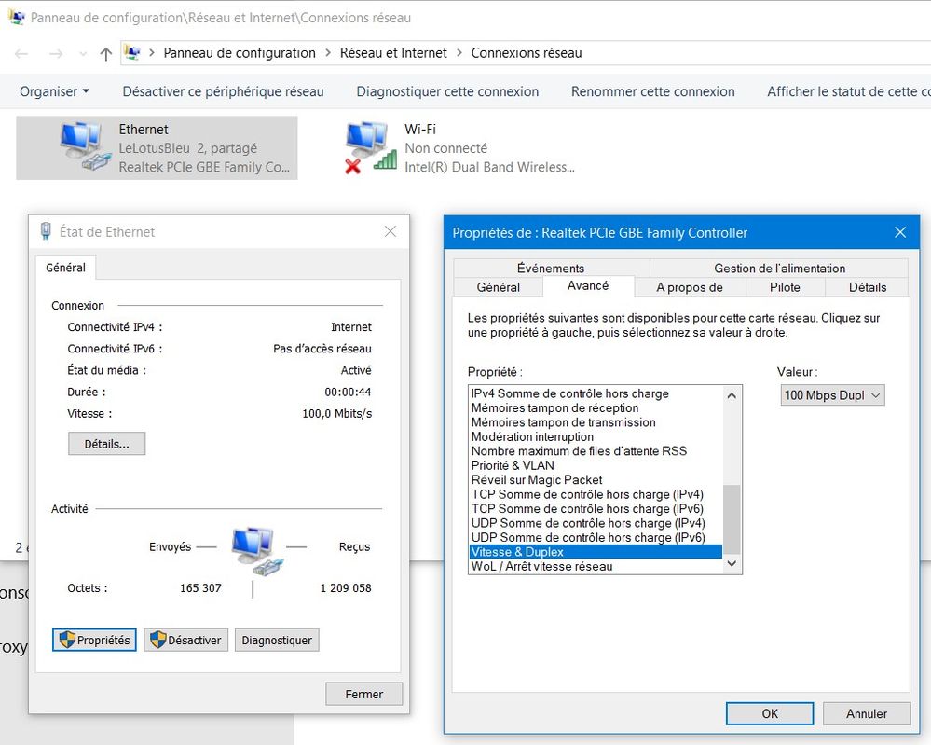Click the up arrow navigation button
This screenshot has width=931, height=745.
pyautogui.click(x=106, y=54)
